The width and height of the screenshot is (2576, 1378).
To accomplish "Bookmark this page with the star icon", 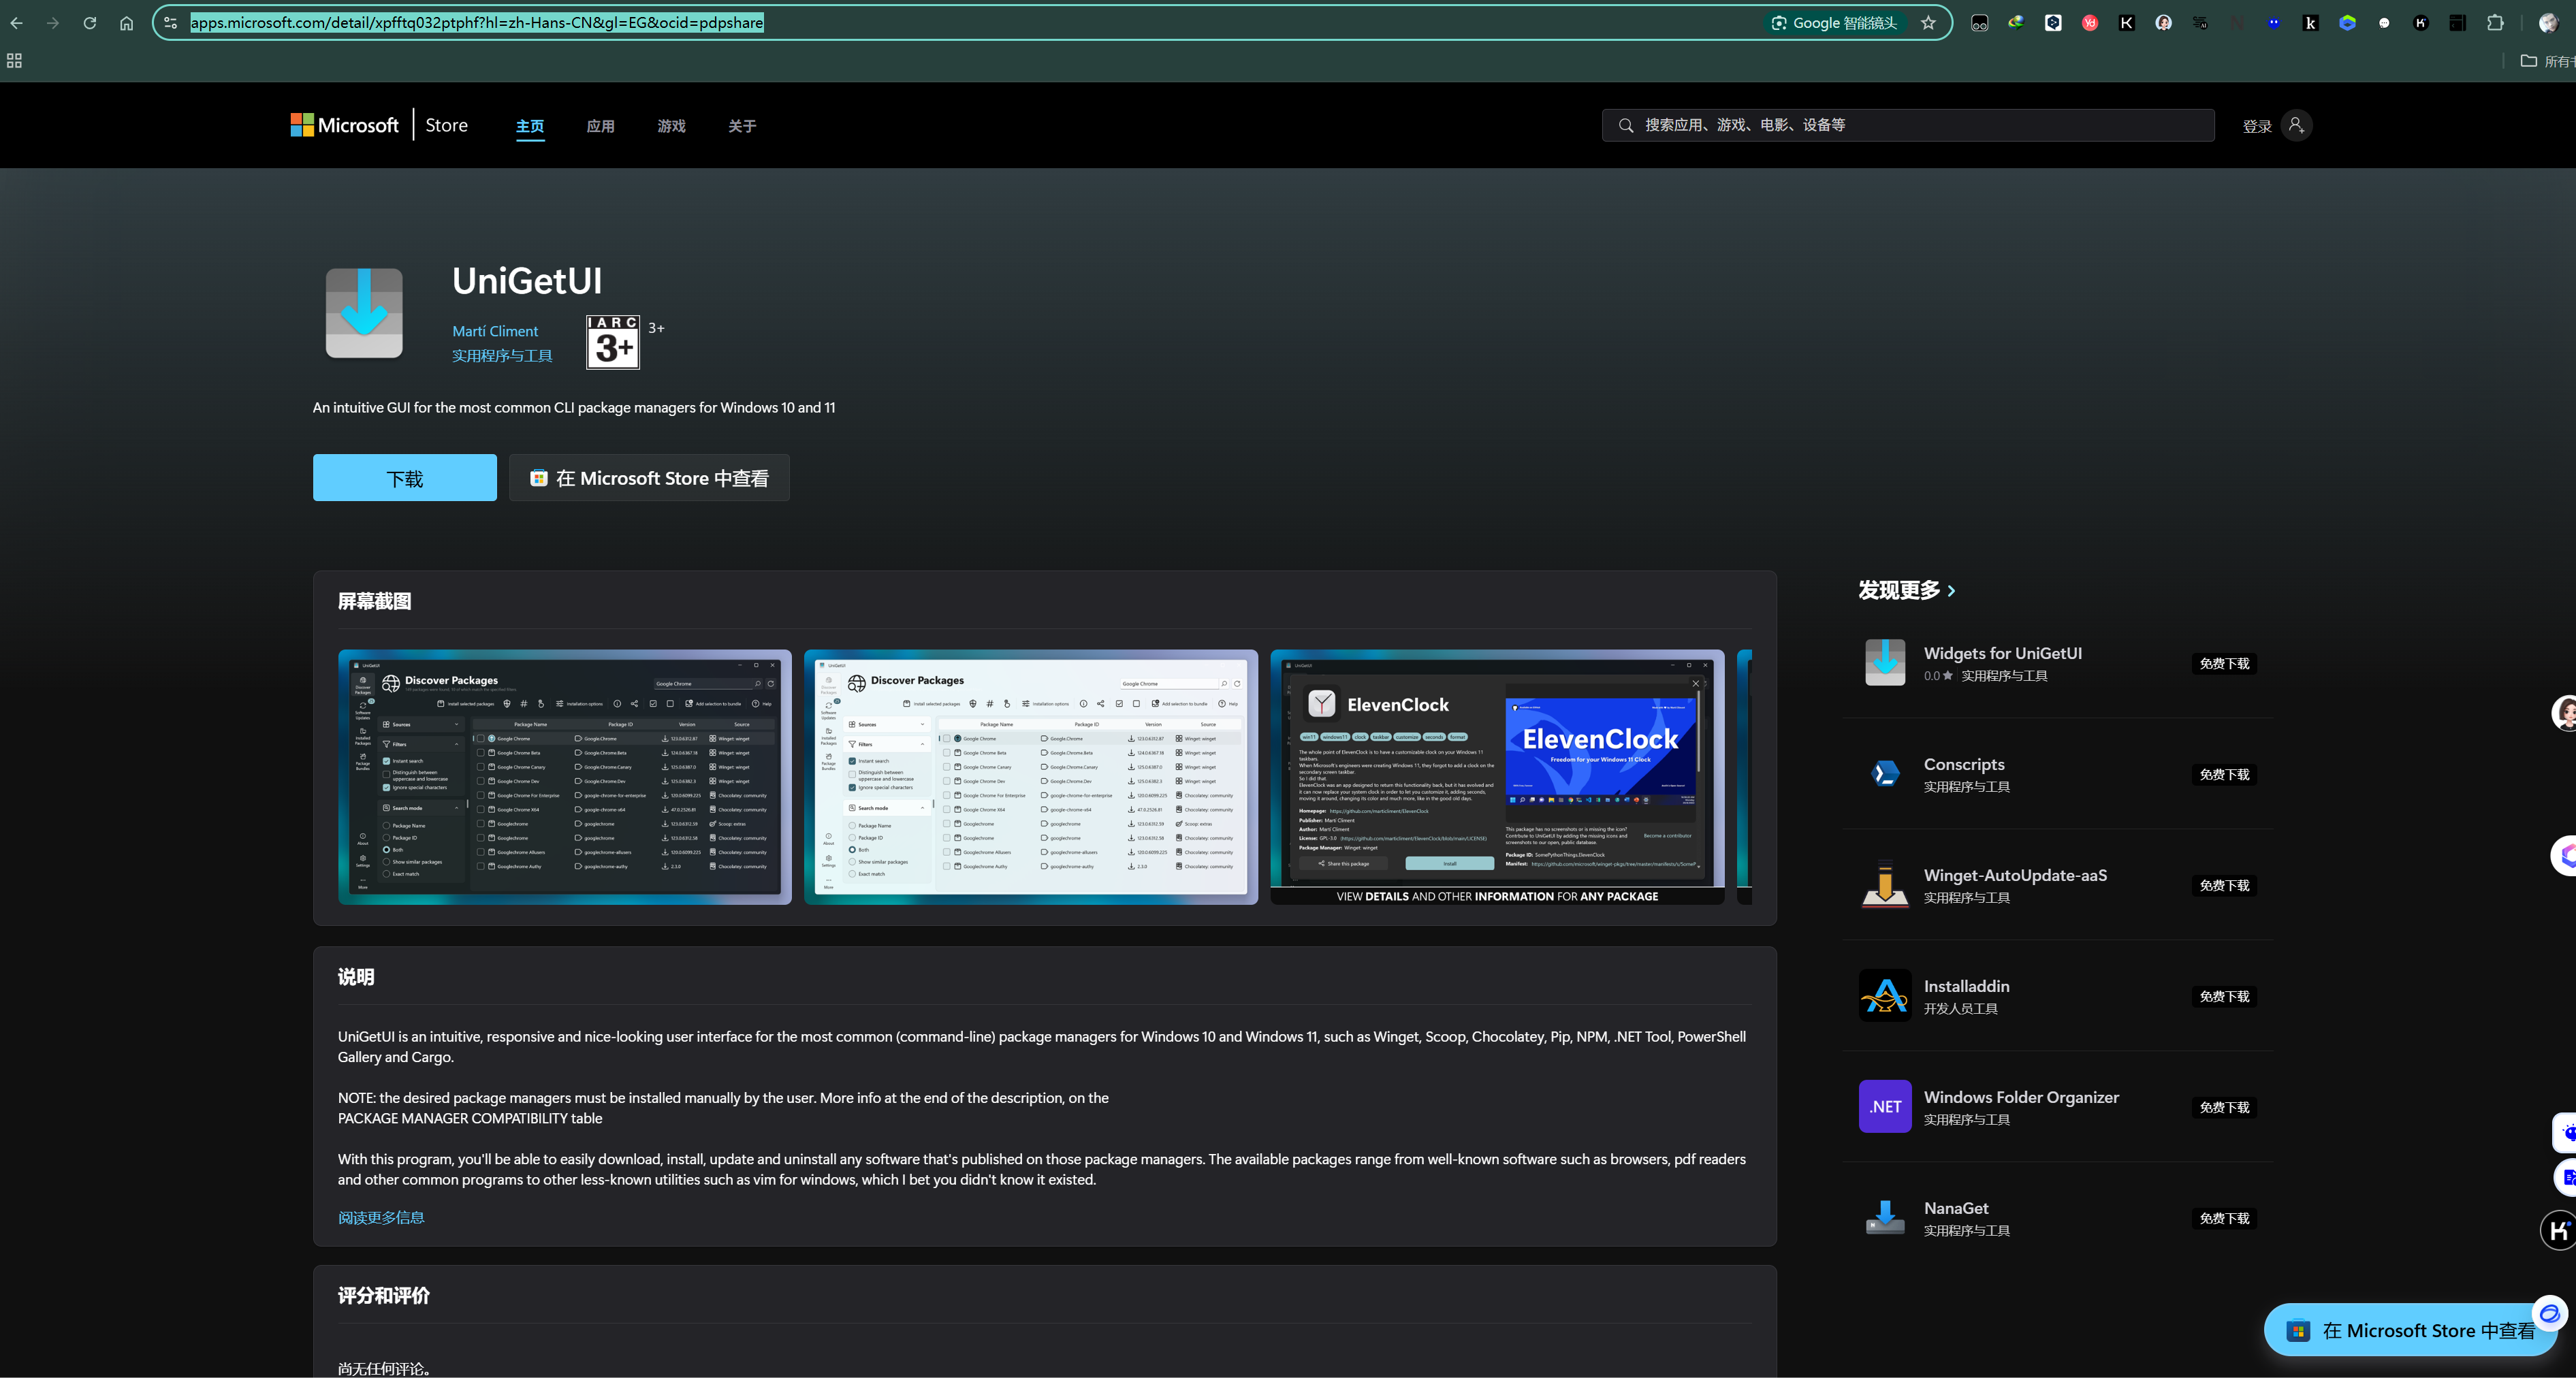I will click(1928, 23).
